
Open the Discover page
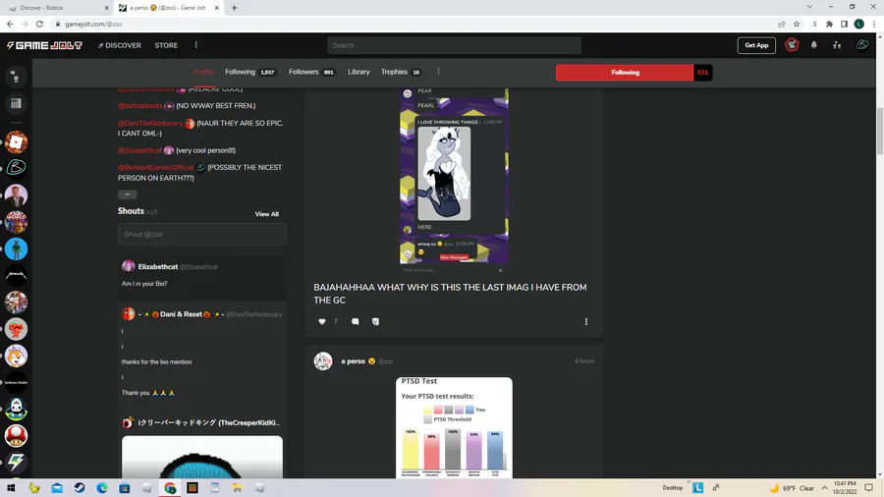tap(120, 45)
